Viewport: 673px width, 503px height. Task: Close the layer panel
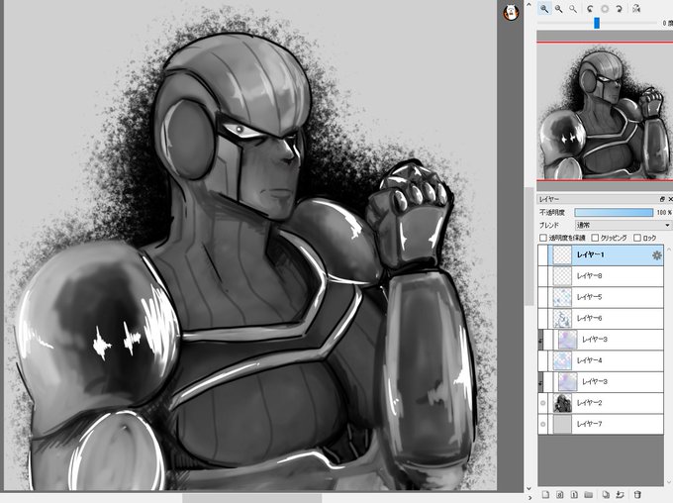point(670,199)
